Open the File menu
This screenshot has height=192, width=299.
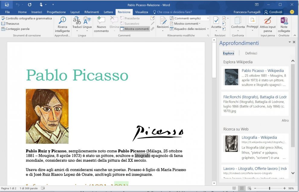tap(8, 12)
